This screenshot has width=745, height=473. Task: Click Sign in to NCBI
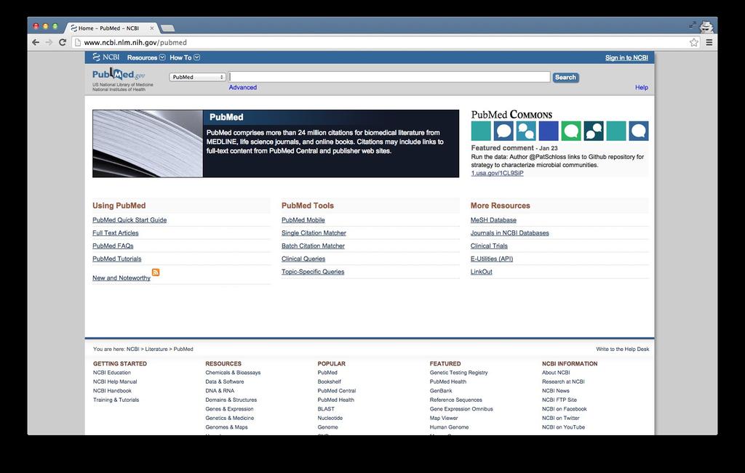tap(626, 58)
